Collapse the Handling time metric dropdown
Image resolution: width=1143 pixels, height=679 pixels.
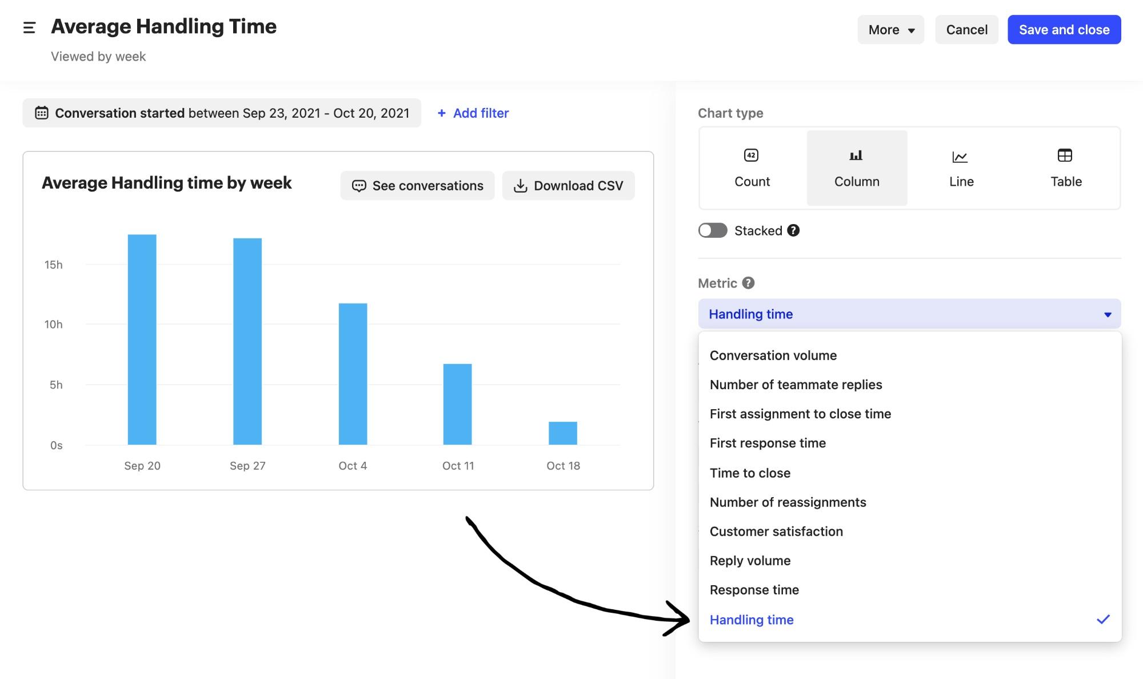(x=909, y=314)
